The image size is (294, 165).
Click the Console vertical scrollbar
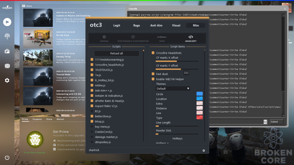pos(283,65)
